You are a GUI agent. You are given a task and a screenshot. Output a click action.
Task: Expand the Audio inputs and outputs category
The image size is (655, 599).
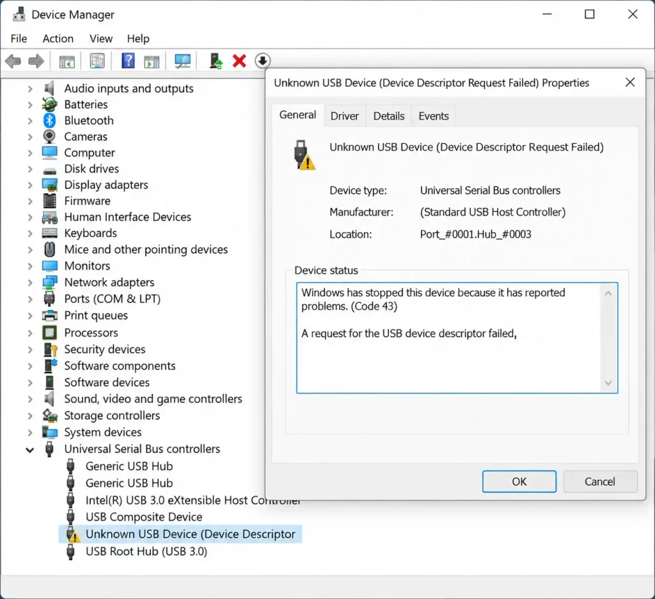pos(29,88)
